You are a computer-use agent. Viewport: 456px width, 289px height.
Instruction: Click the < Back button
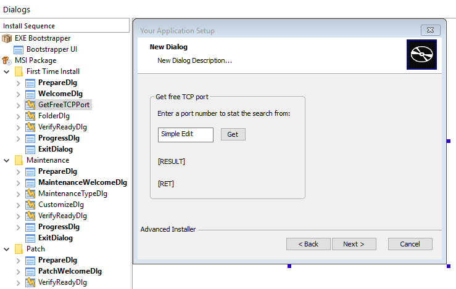point(309,244)
